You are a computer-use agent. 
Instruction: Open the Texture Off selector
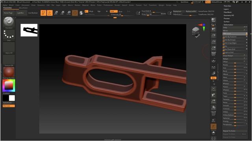pyautogui.click(x=9, y=60)
